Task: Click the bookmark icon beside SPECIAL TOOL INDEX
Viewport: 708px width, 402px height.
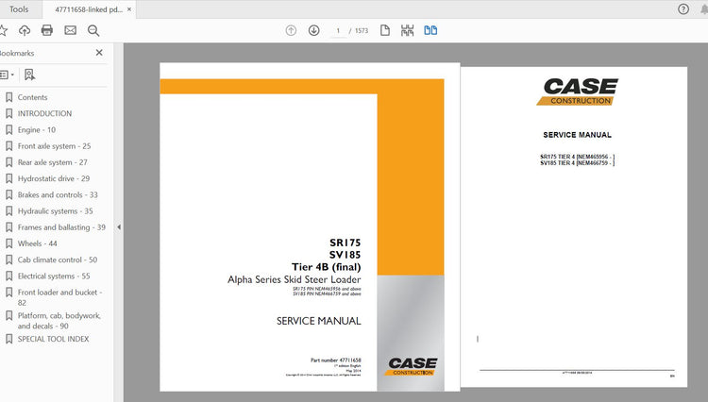Action: (8, 339)
